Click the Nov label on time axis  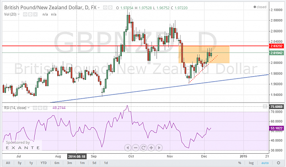[170, 157]
